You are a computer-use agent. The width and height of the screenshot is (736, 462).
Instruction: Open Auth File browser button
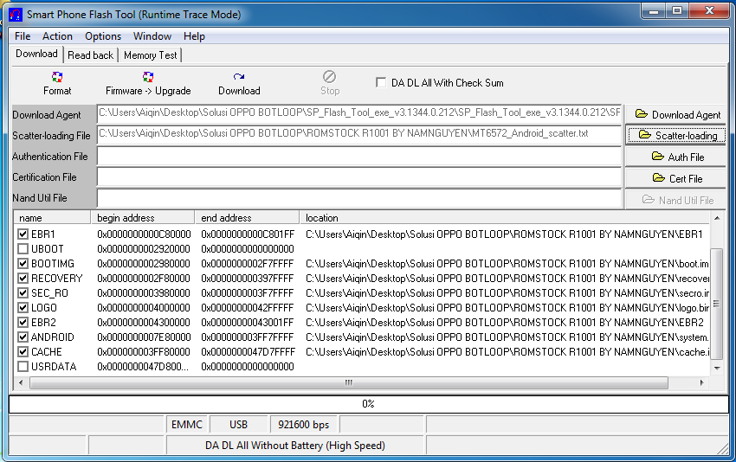click(677, 157)
